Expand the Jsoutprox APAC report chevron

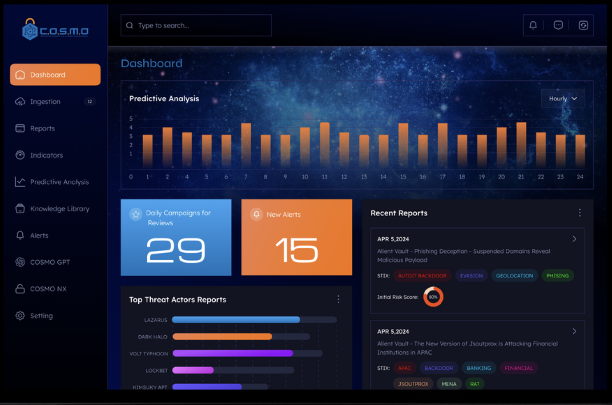[574, 331]
